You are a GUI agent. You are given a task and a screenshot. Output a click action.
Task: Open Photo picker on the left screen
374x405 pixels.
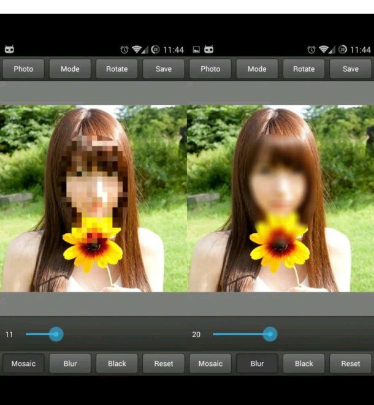point(23,69)
